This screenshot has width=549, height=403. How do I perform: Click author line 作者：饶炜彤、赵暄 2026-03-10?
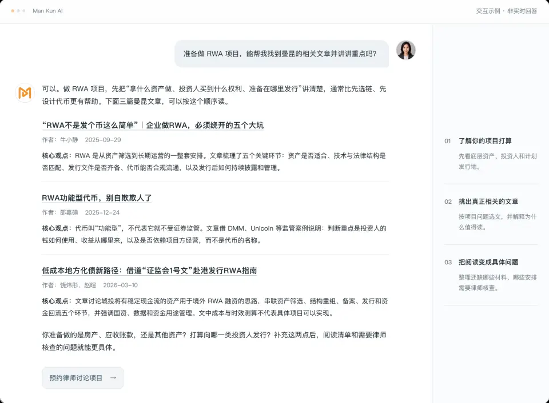point(90,285)
